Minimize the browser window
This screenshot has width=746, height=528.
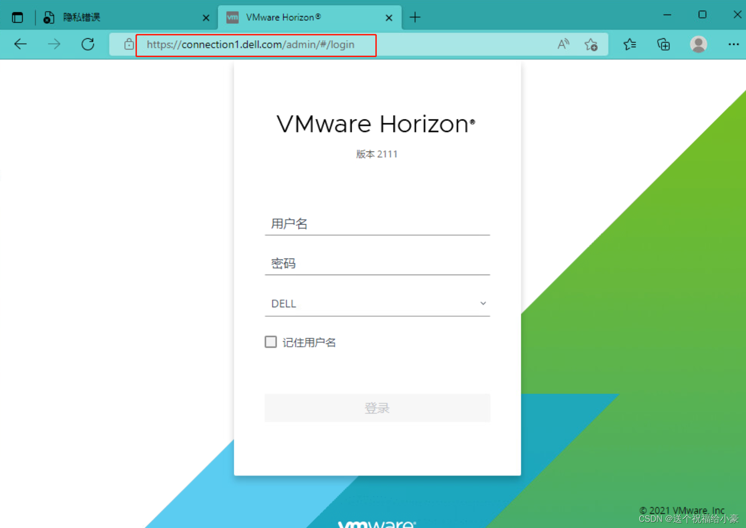667,15
